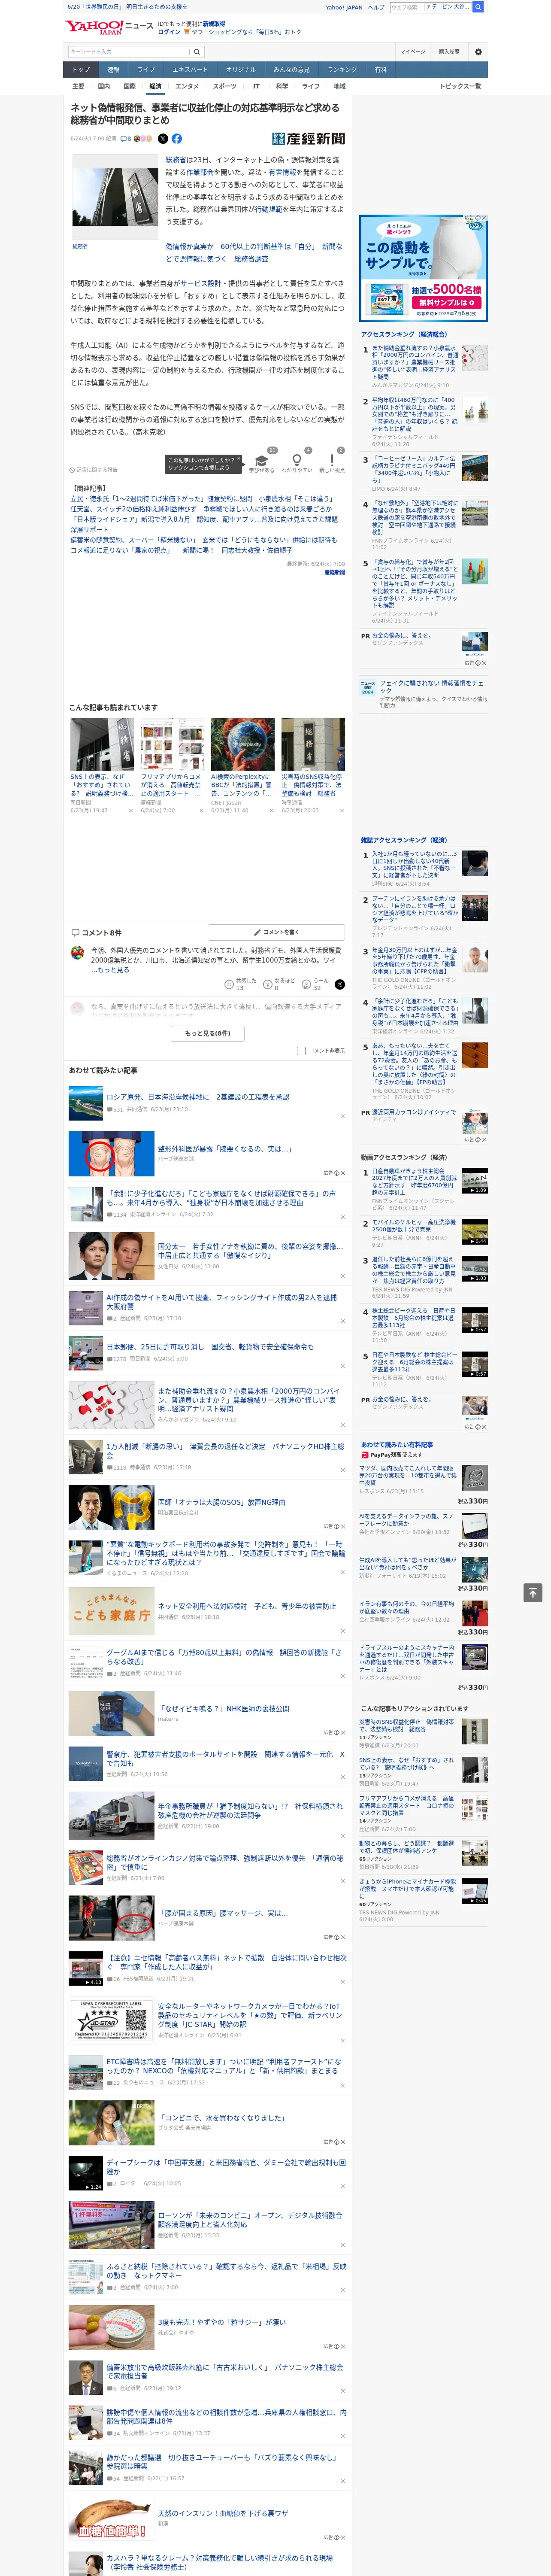Click コメントを書く button
The height and width of the screenshot is (2576, 551).
point(276,932)
